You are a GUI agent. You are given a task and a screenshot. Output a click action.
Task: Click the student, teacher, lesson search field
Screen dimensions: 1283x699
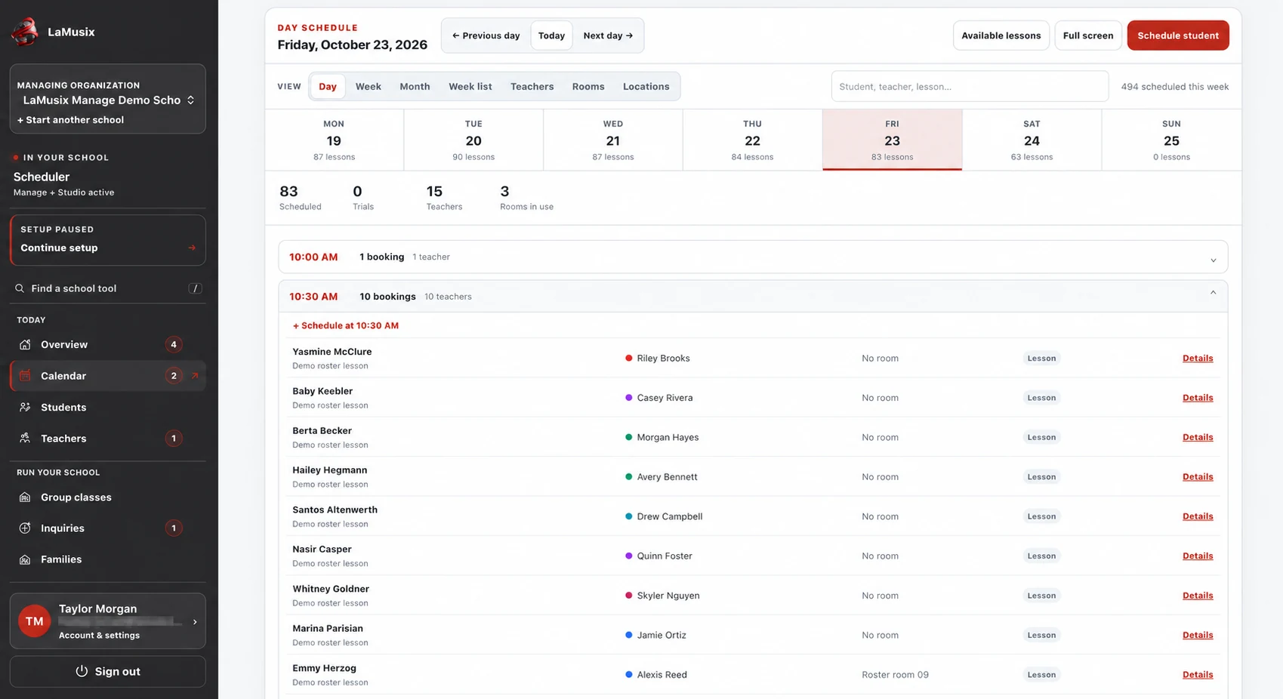pos(970,86)
